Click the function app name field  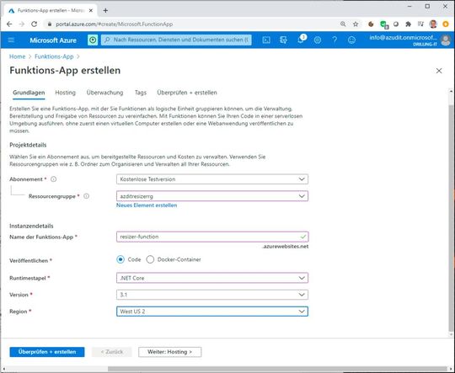212,237
